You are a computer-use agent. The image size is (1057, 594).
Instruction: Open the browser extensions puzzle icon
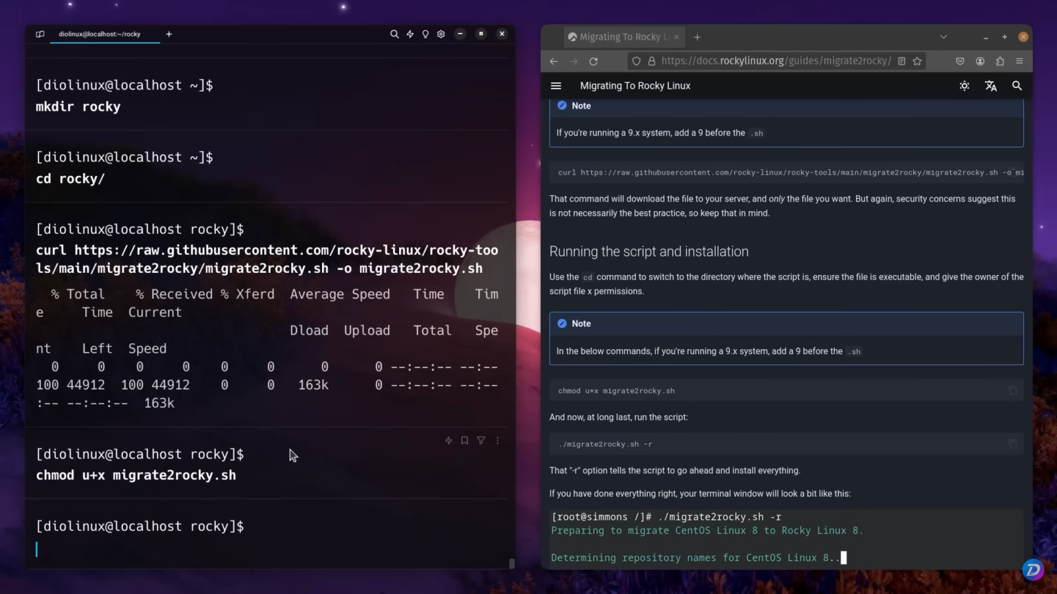[x=1000, y=61]
